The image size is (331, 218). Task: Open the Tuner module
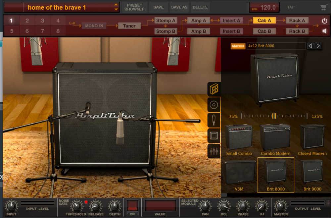[129, 26]
